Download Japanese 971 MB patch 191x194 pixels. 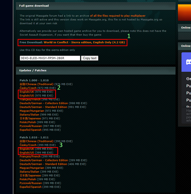[30, 119]
